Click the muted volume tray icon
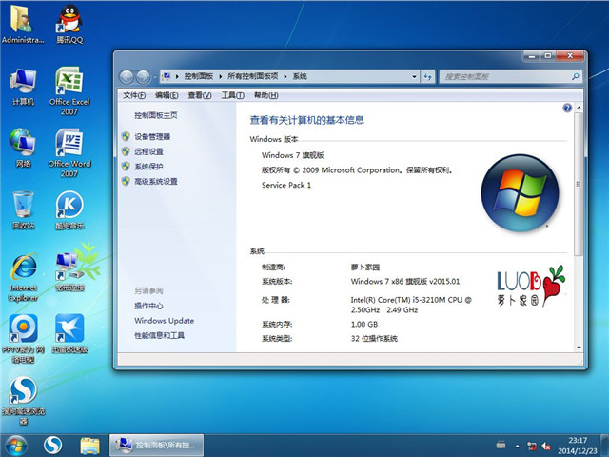 546,446
